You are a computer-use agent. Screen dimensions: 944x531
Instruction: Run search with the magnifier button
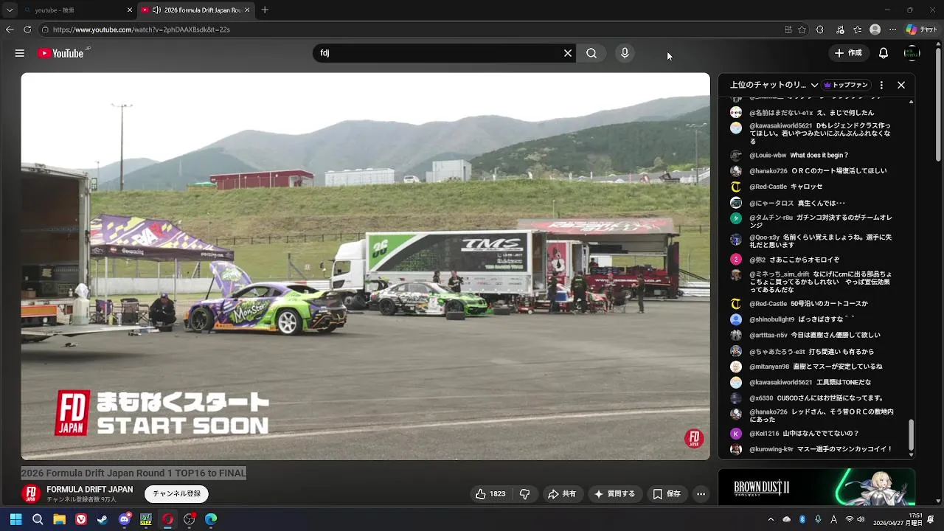[x=591, y=53]
